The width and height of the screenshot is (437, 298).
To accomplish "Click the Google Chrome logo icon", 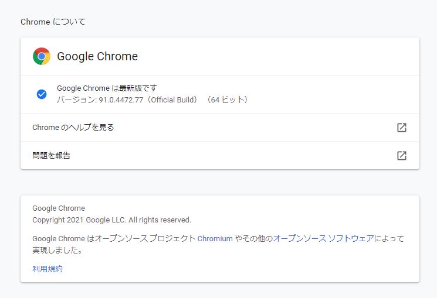I will [x=42, y=56].
